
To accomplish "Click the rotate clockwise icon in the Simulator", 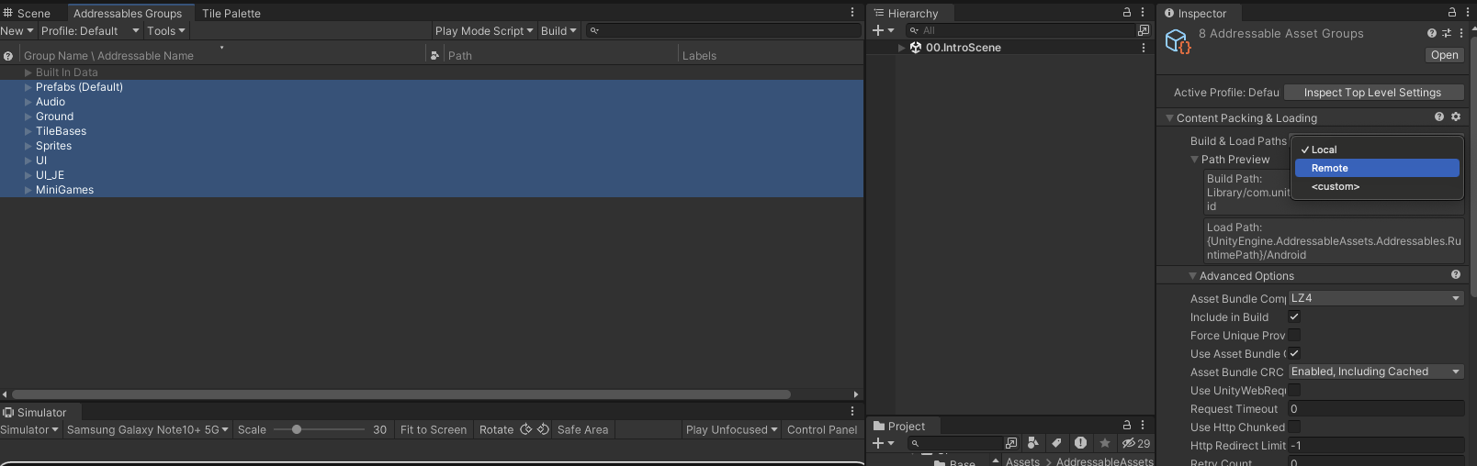I will pyautogui.click(x=526, y=429).
